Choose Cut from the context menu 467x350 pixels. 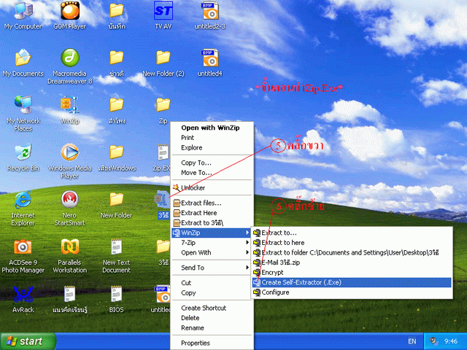212,283
